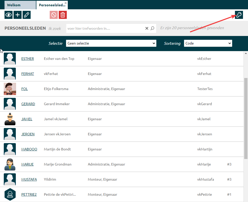Switch to the Welkom tab
The width and height of the screenshot is (248, 202).
[20, 5]
